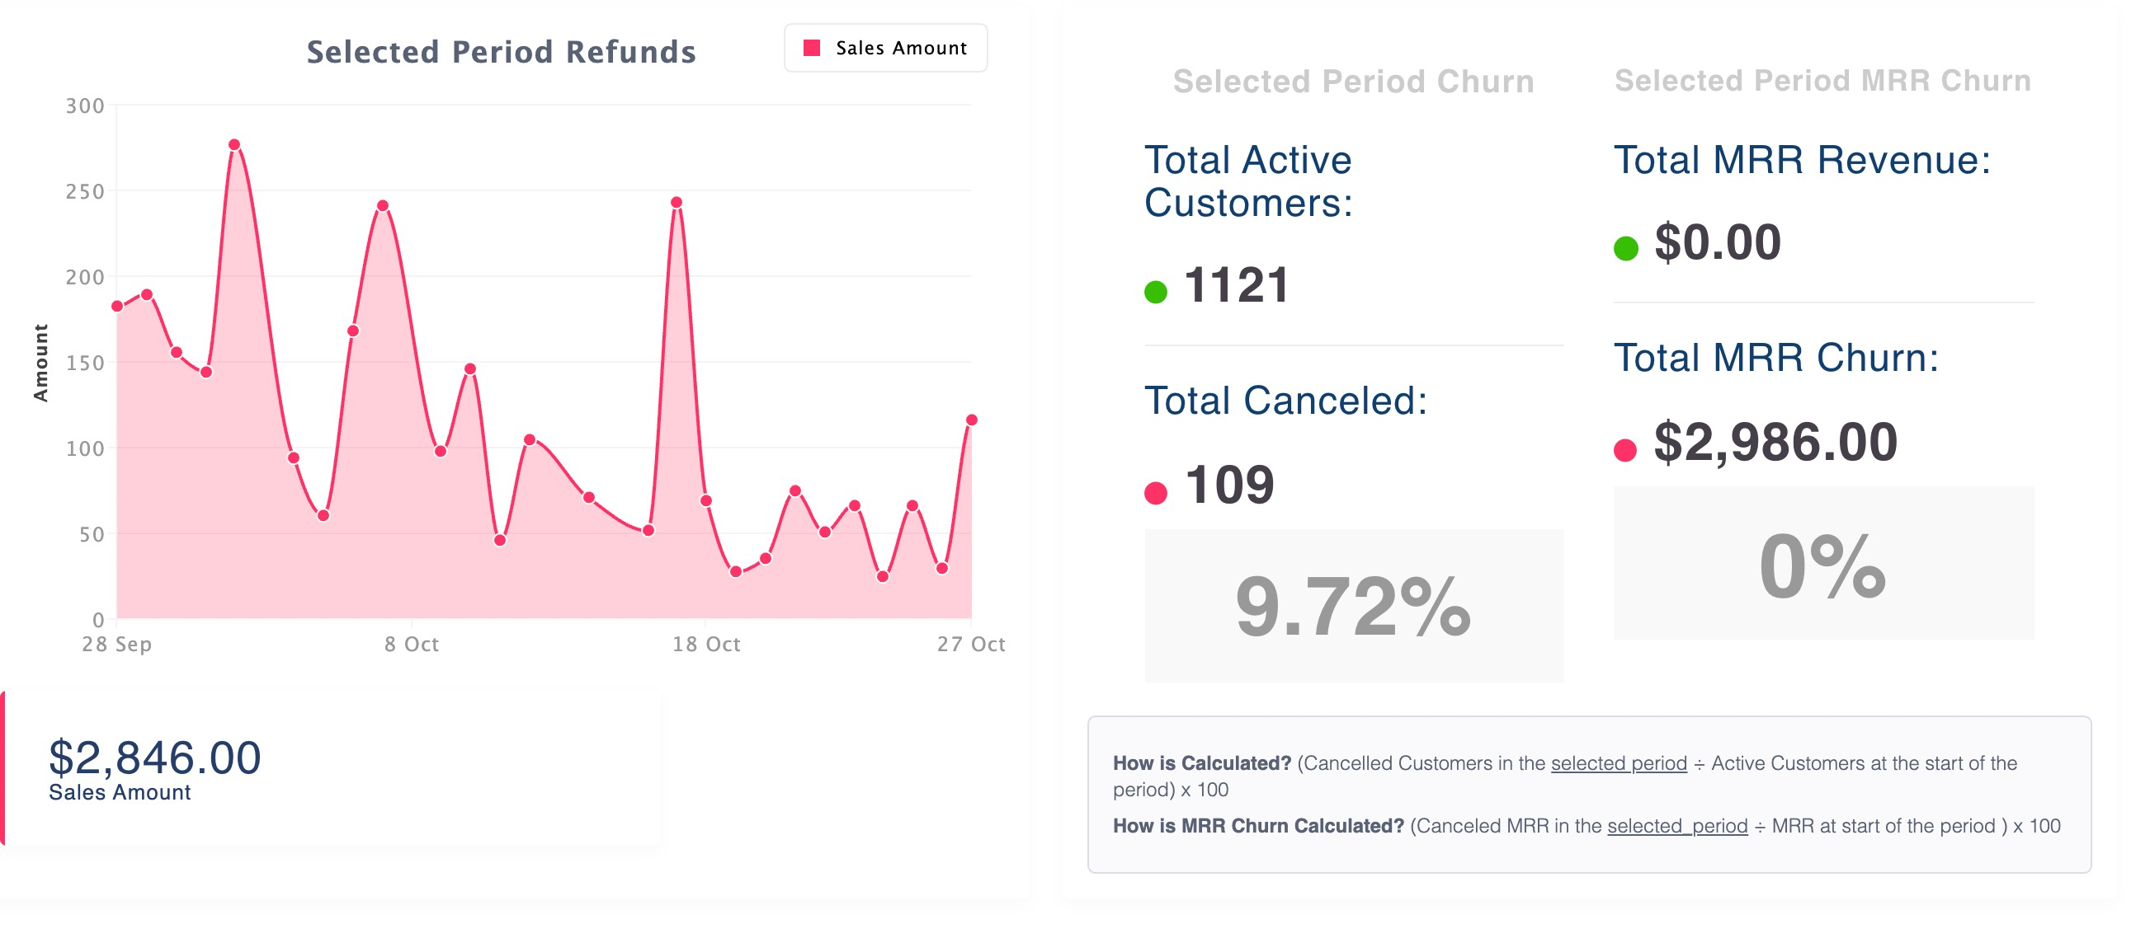This screenshot has height=943, width=2150.
Task: Click the red dot beside $2,986.00
Action: point(1625,450)
